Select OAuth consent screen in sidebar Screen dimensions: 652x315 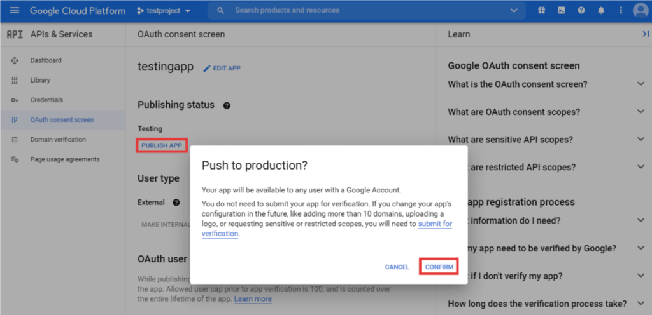click(62, 120)
